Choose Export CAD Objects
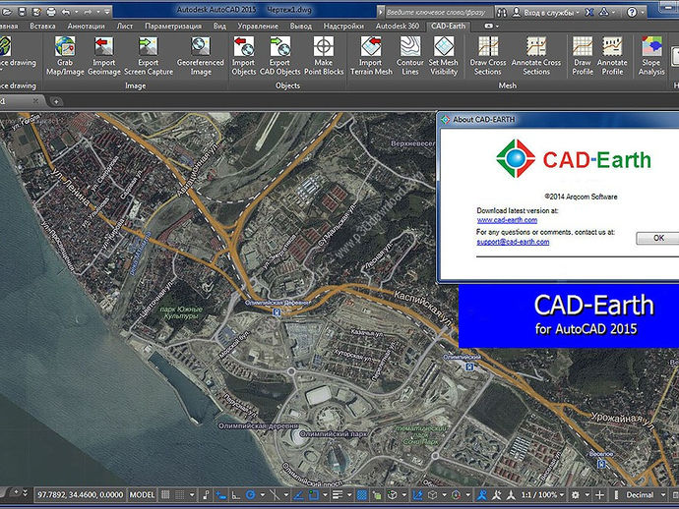Image resolution: width=679 pixels, height=509 pixels. click(x=279, y=56)
